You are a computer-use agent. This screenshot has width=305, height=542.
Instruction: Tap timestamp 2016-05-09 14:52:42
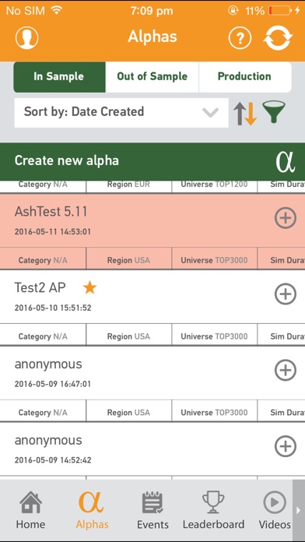tap(53, 460)
